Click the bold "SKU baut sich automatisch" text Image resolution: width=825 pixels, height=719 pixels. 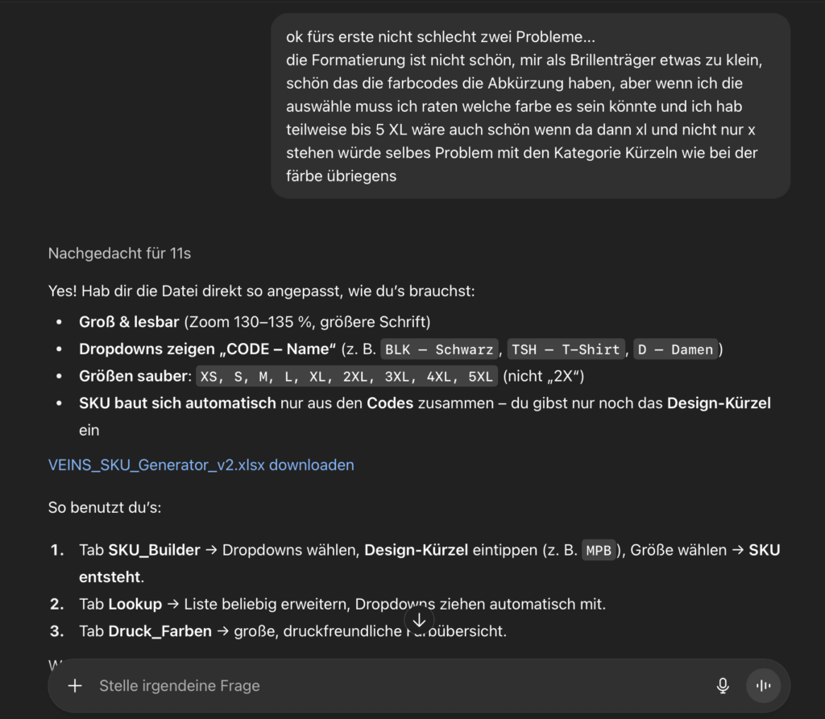click(x=177, y=403)
